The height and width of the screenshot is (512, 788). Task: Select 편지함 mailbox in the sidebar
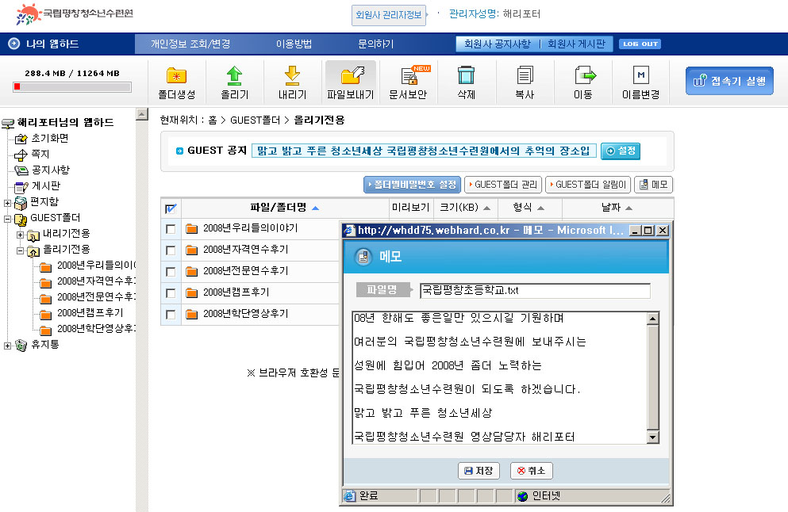tap(44, 202)
